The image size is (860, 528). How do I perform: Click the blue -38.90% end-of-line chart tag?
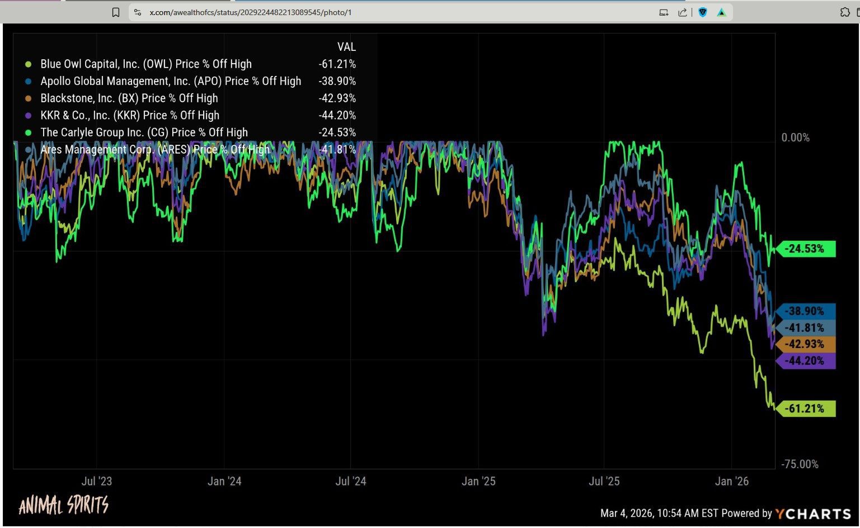pos(806,311)
